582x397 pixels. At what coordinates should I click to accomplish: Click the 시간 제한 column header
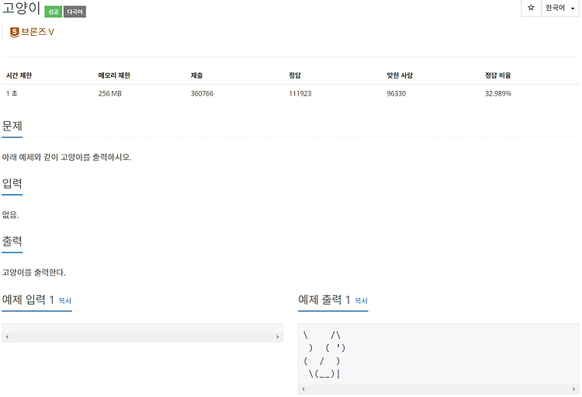coord(19,75)
